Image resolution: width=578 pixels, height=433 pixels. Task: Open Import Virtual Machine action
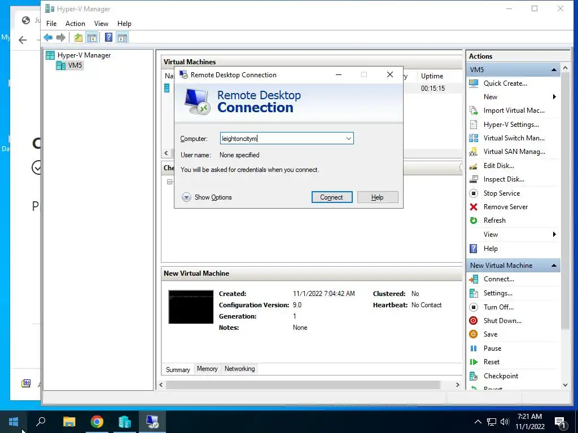pos(514,111)
